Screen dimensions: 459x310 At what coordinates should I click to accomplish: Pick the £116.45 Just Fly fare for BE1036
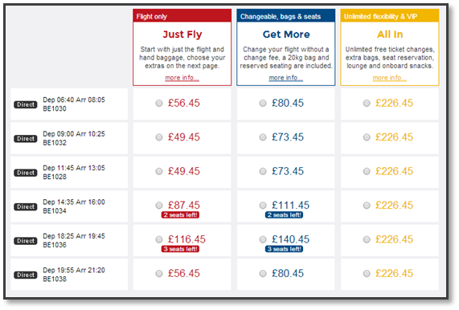click(159, 239)
